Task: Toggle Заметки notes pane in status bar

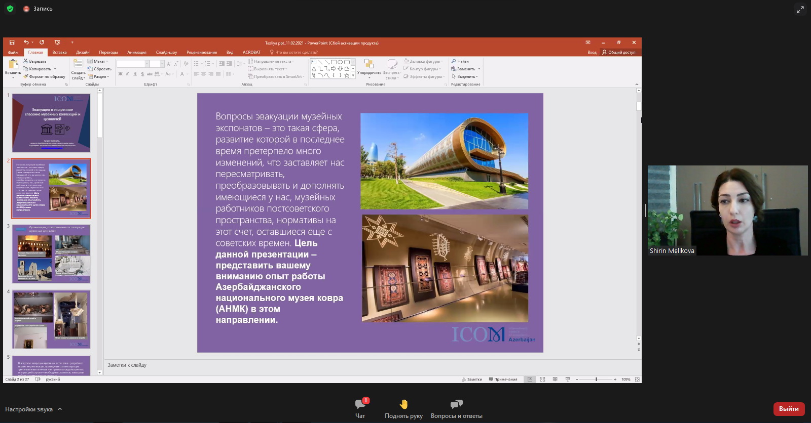Action: pyautogui.click(x=472, y=379)
